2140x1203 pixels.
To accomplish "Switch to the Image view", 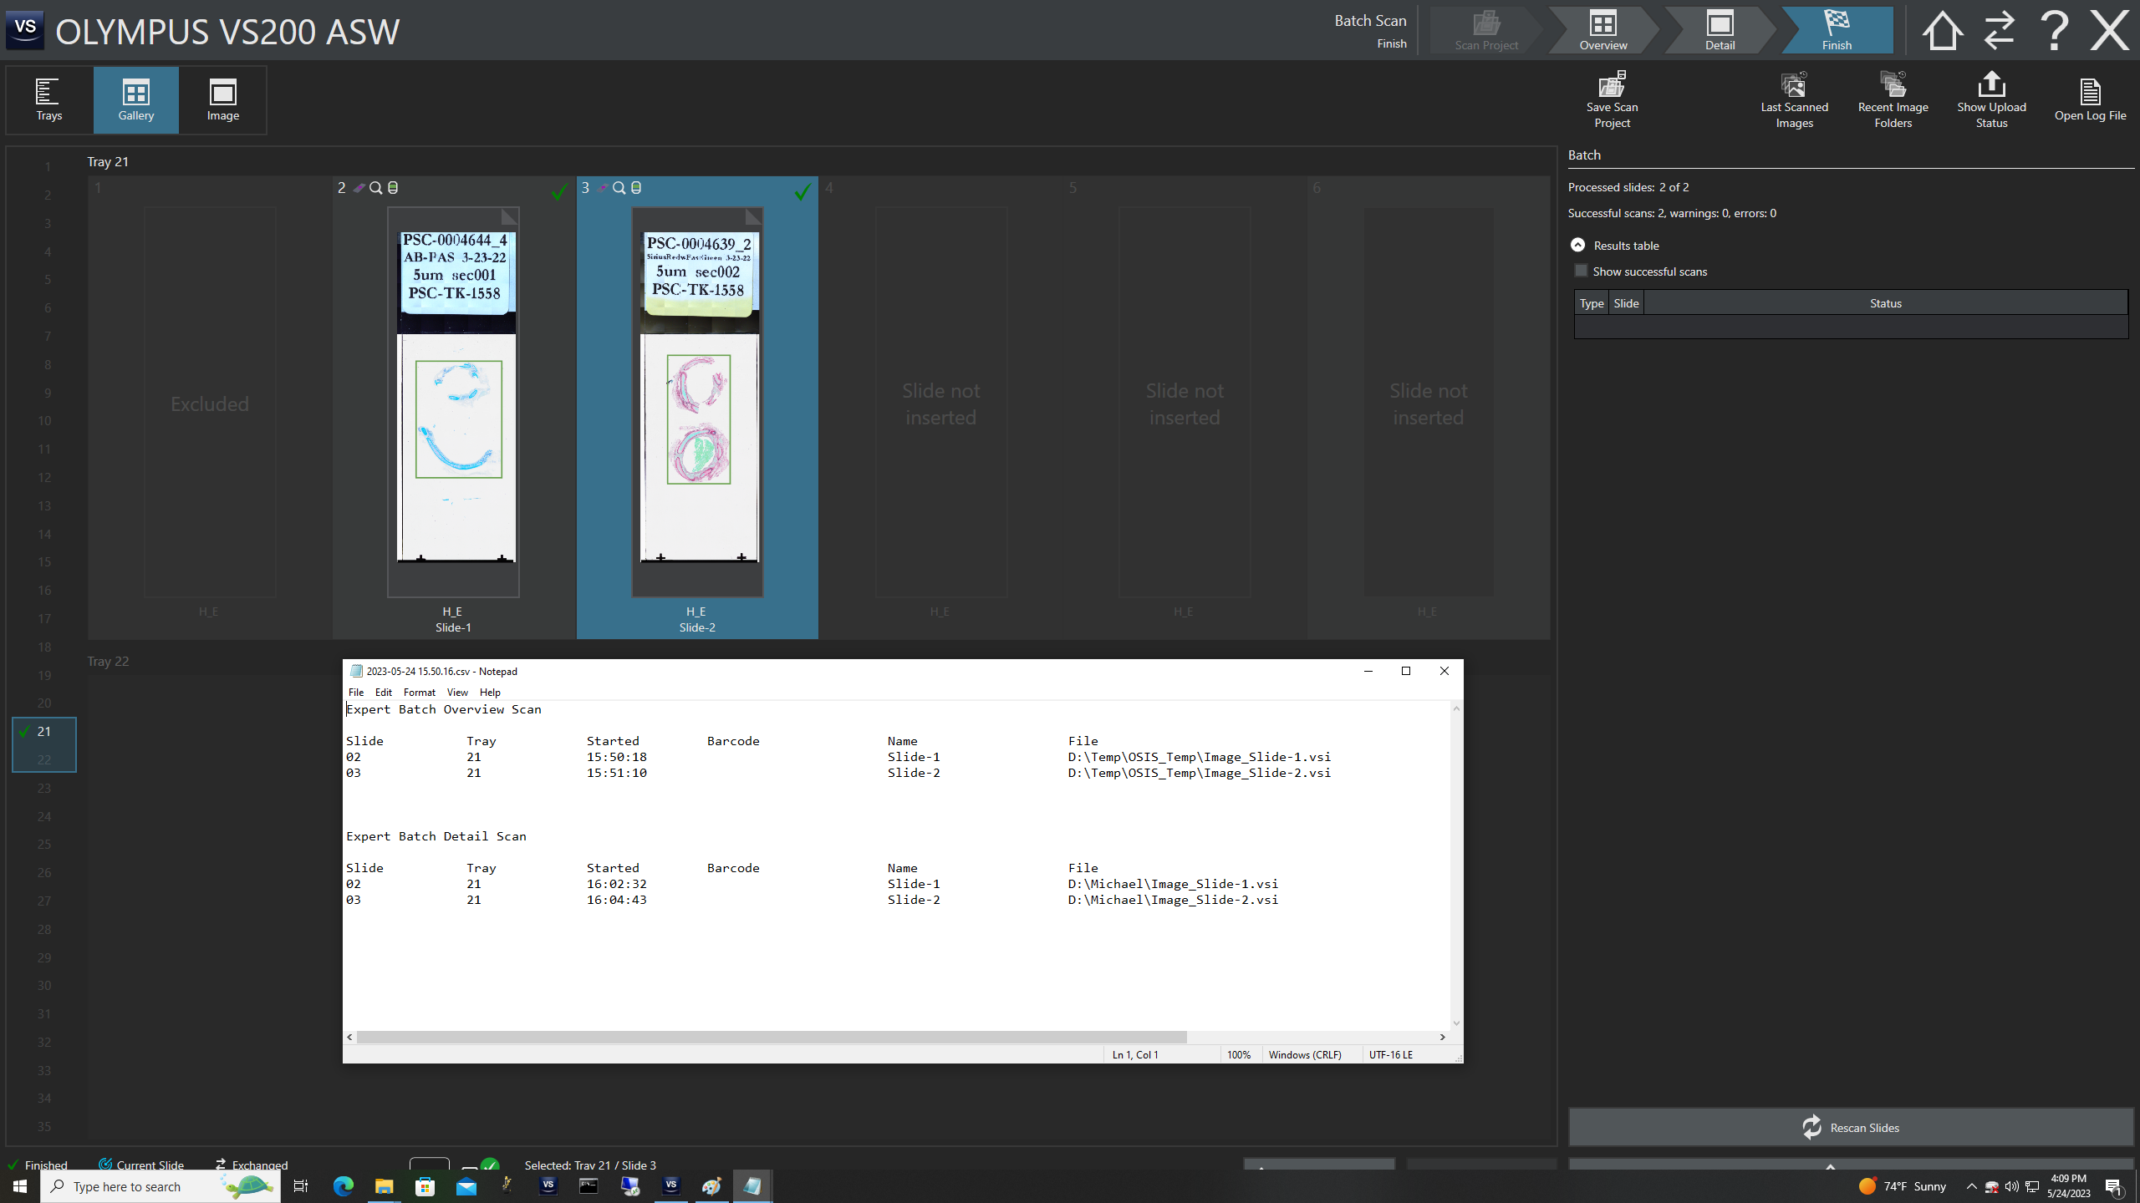I will pos(222,99).
